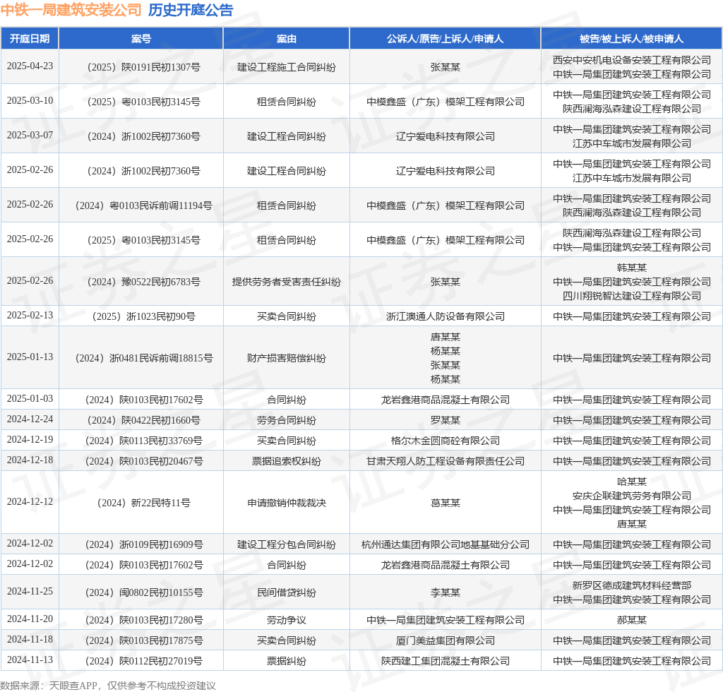Image resolution: width=723 pixels, height=692 pixels.
Task: Click plaintiff 浙江澳通人防设备有限公司
Action: point(445,317)
